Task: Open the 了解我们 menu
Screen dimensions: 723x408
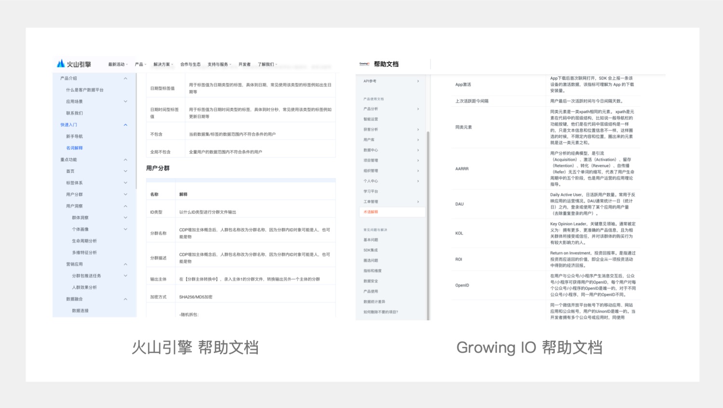Action: coord(267,64)
